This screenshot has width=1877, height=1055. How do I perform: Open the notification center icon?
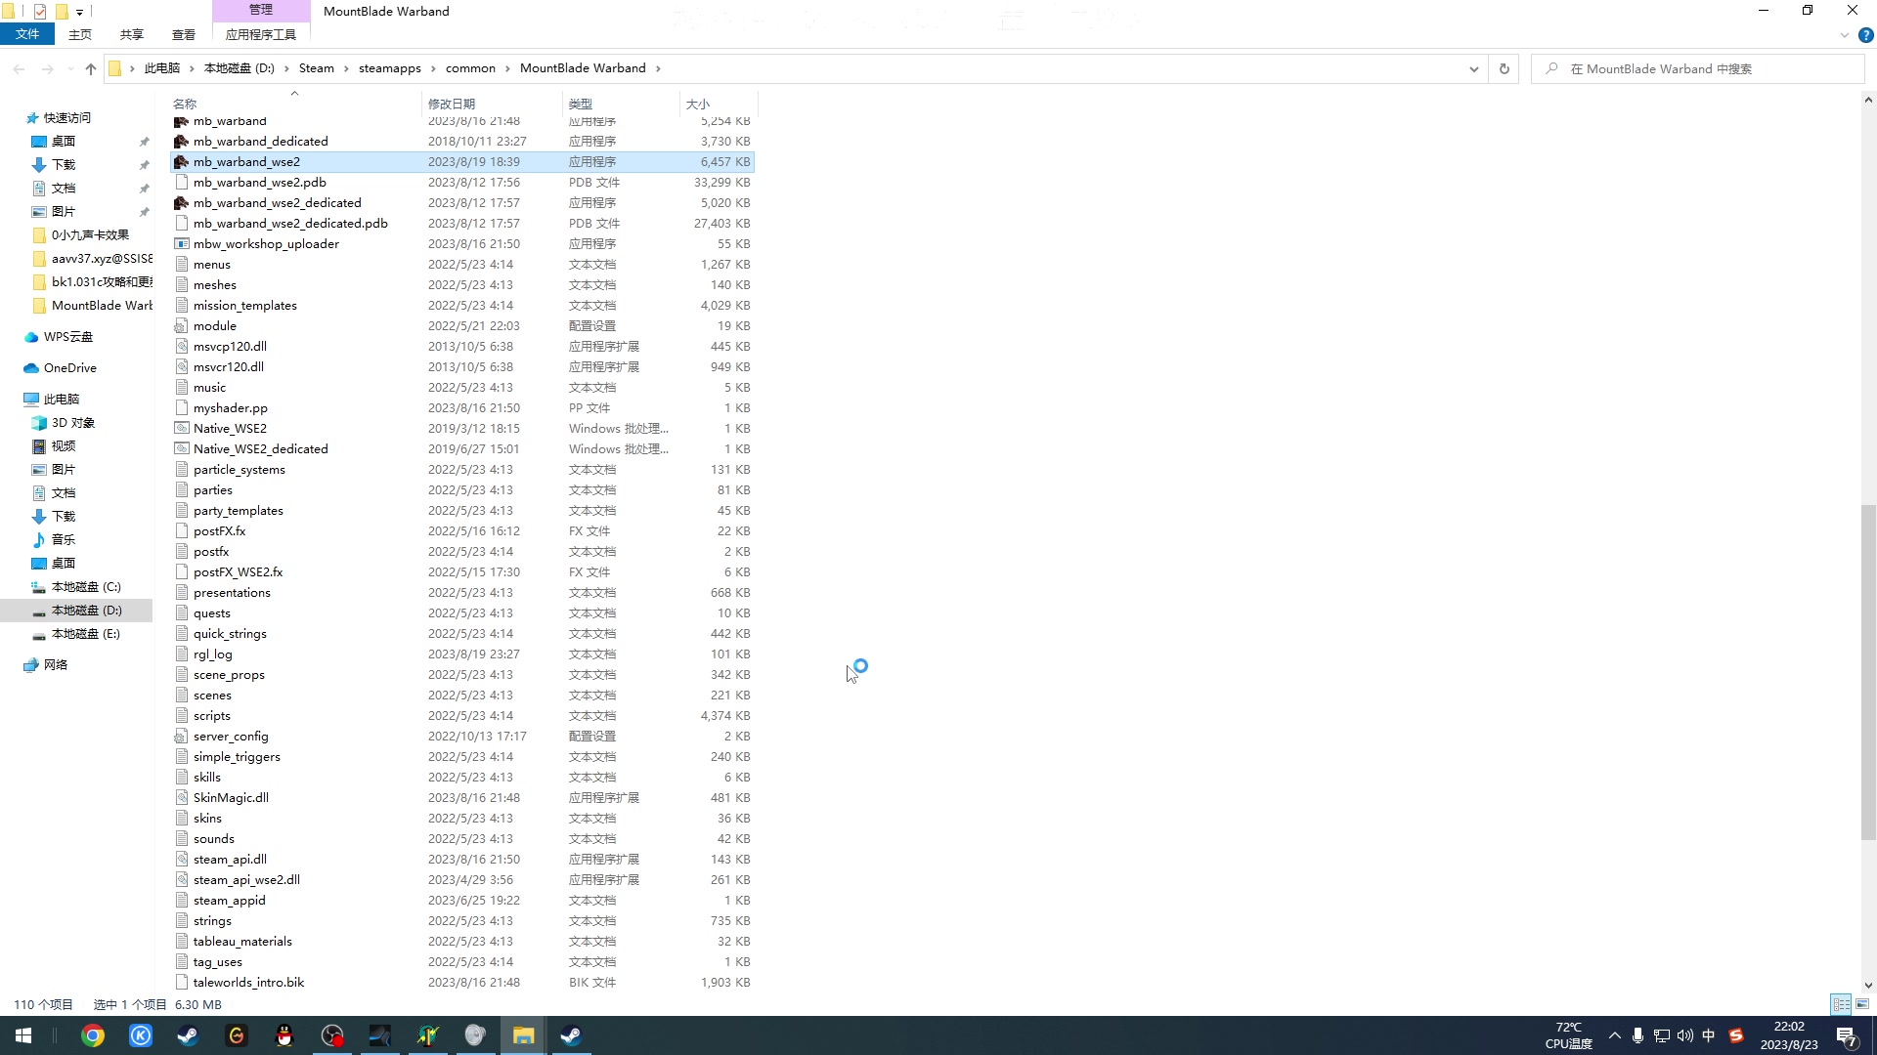click(x=1846, y=1036)
